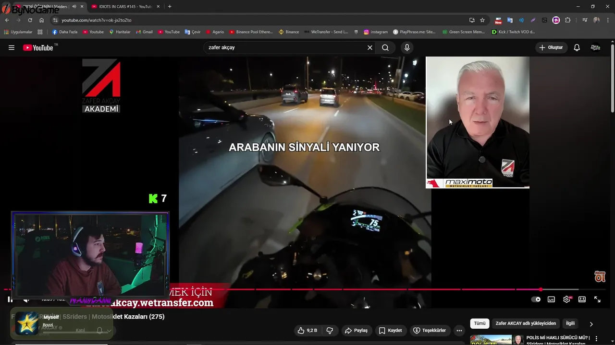The height and width of the screenshot is (345, 615).
Task: Open the instagram bookmark
Action: click(376, 32)
